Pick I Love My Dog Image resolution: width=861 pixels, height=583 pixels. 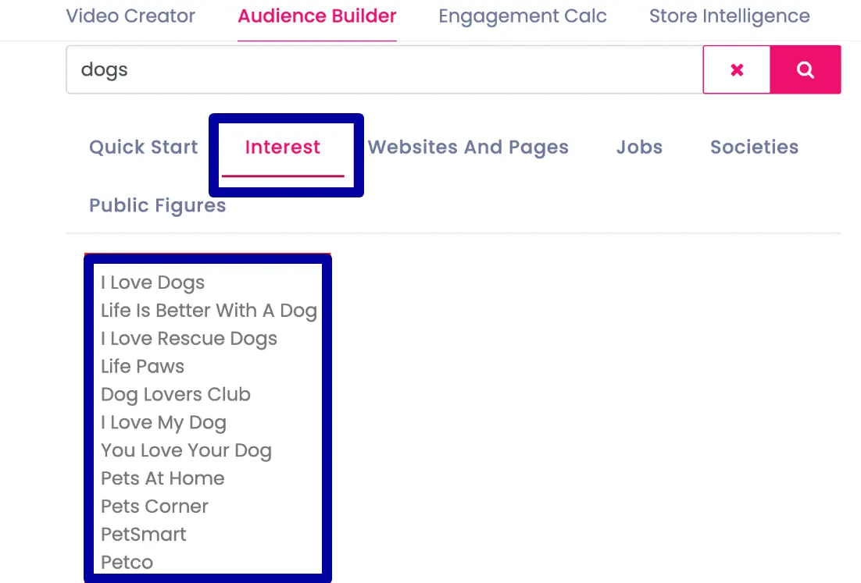tap(163, 422)
